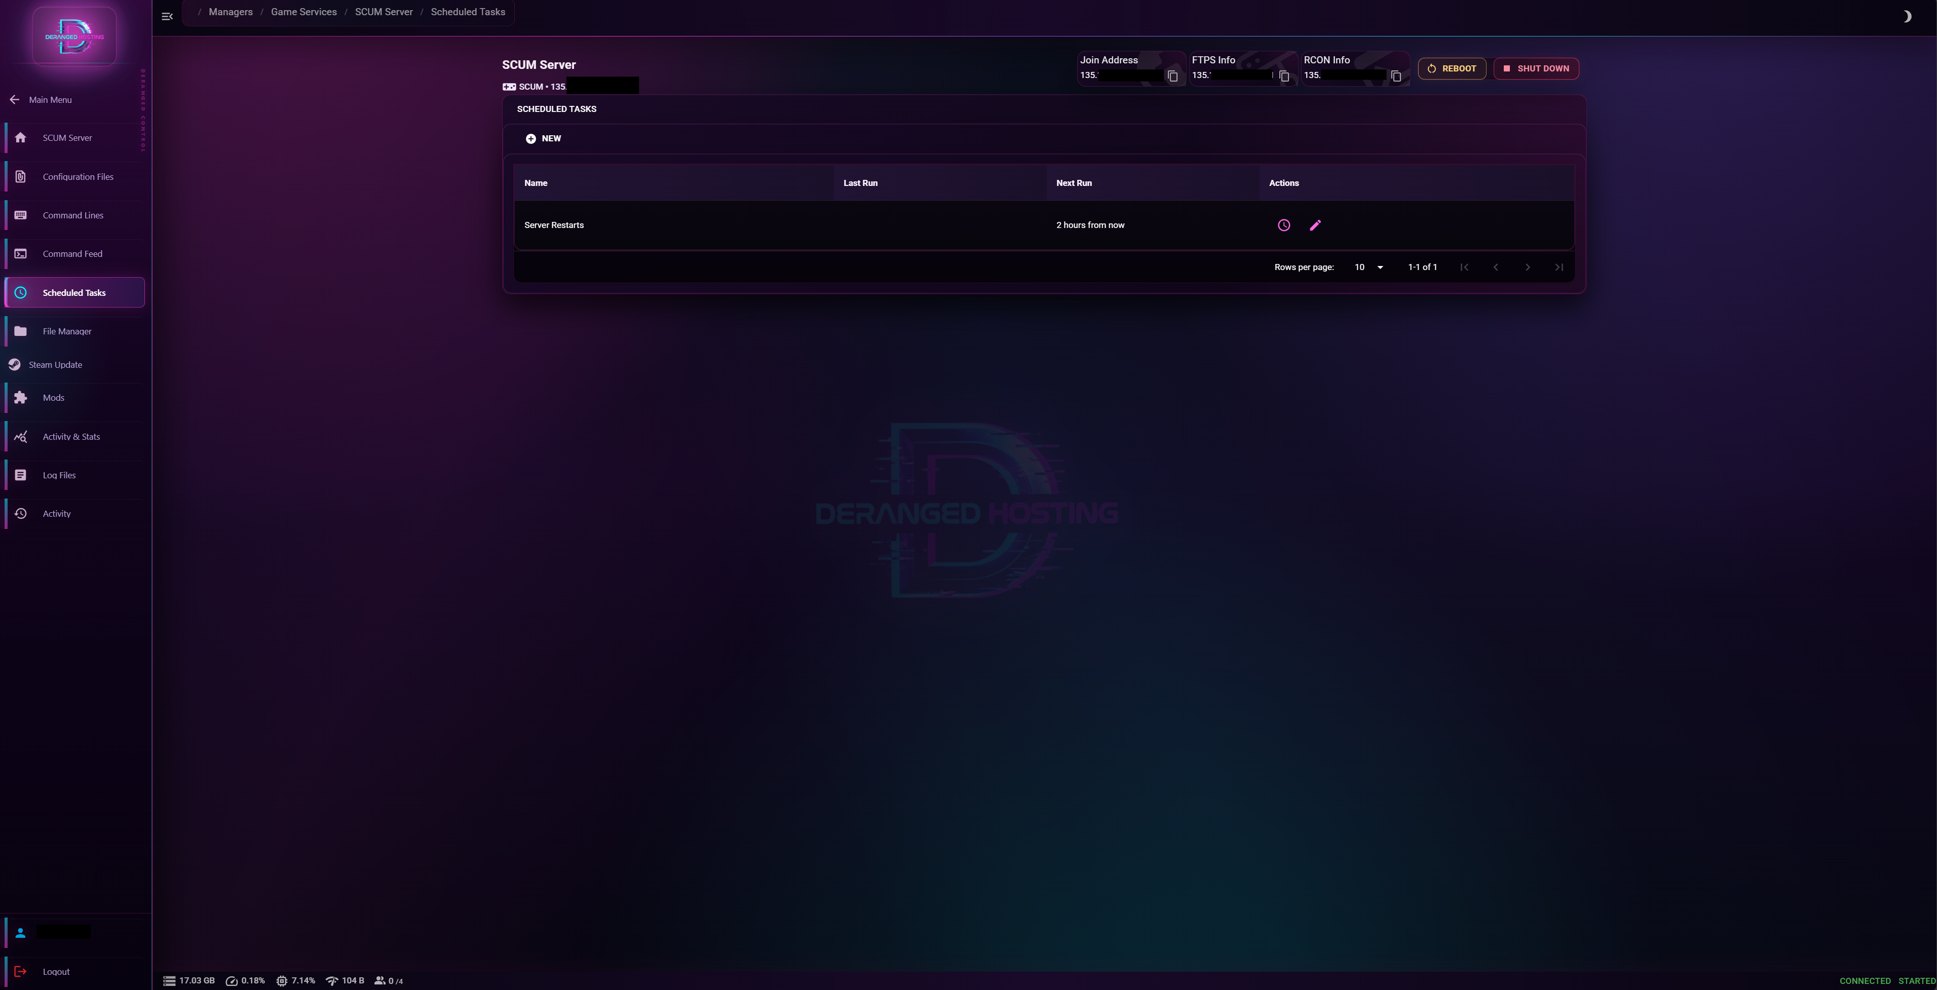Viewport: 1937px width, 990px height.
Task: Click the '2 hours from now' cell
Action: click(x=1090, y=225)
